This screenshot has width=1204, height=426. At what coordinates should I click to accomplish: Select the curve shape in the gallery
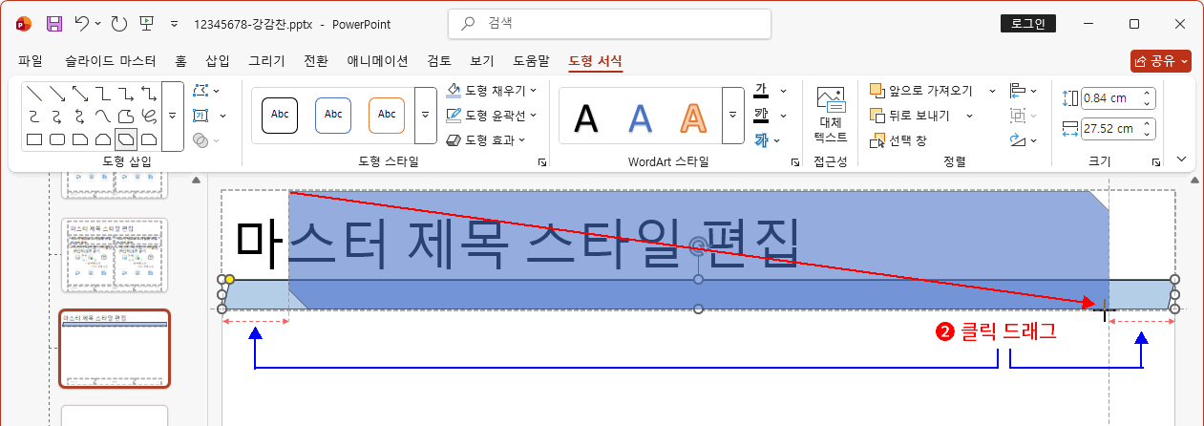(103, 117)
